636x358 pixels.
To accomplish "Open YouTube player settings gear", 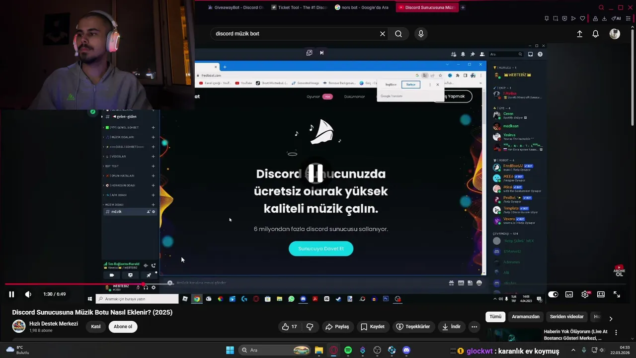I will coord(585,294).
